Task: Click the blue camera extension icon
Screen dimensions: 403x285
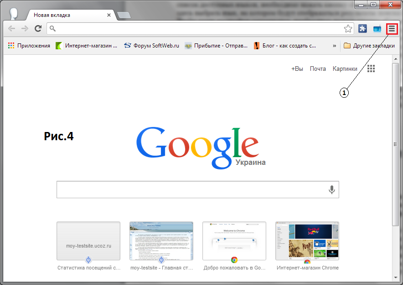Action: point(377,29)
